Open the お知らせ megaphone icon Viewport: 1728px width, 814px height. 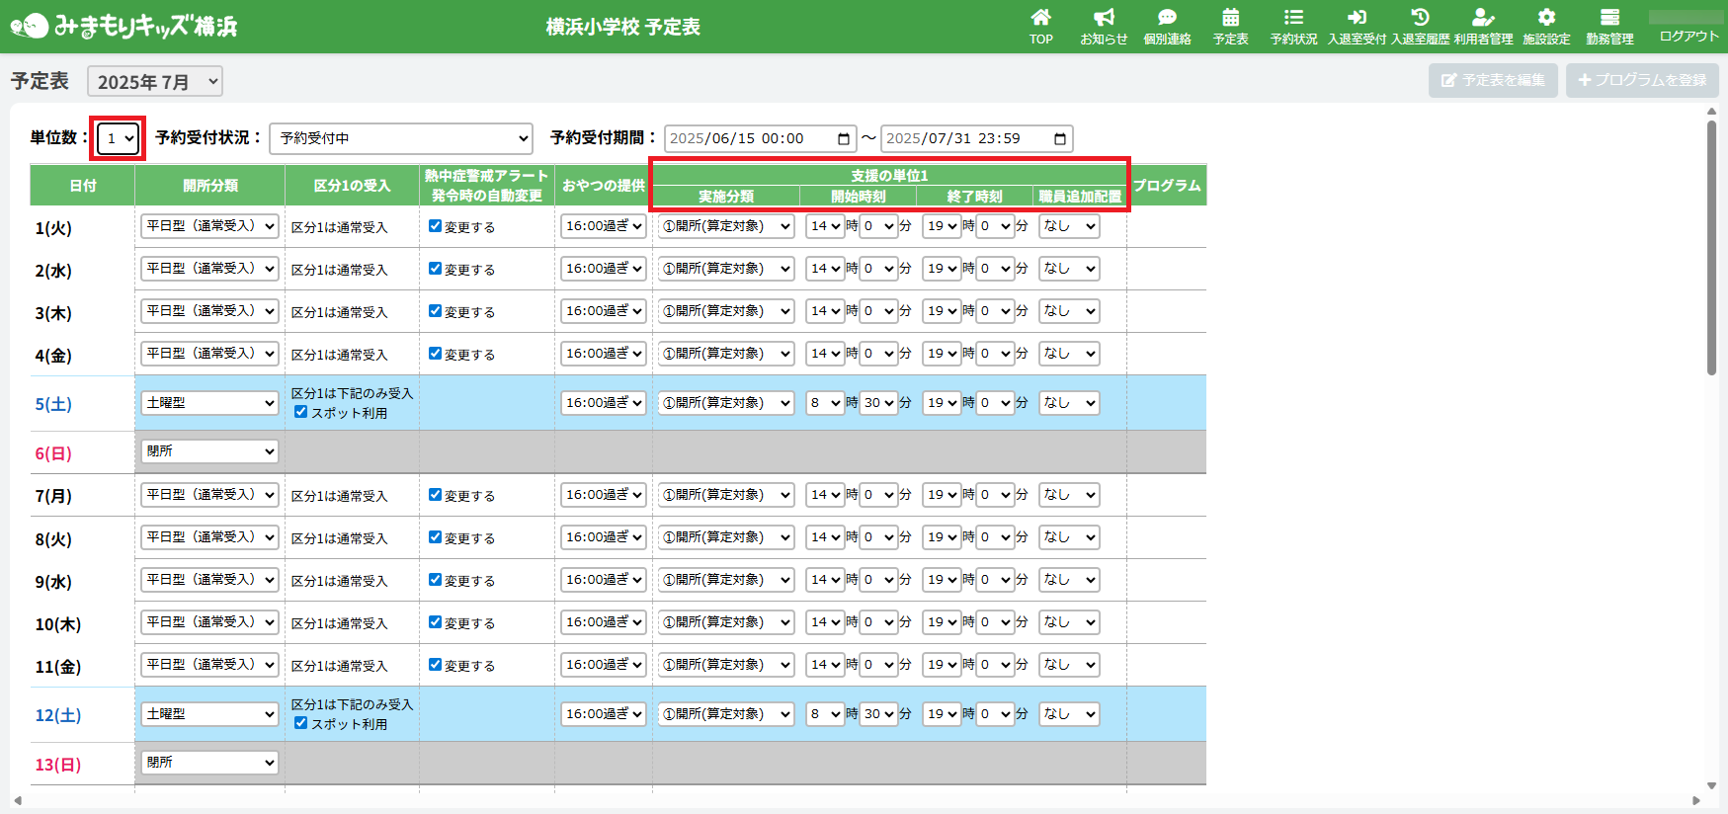coord(1104,18)
